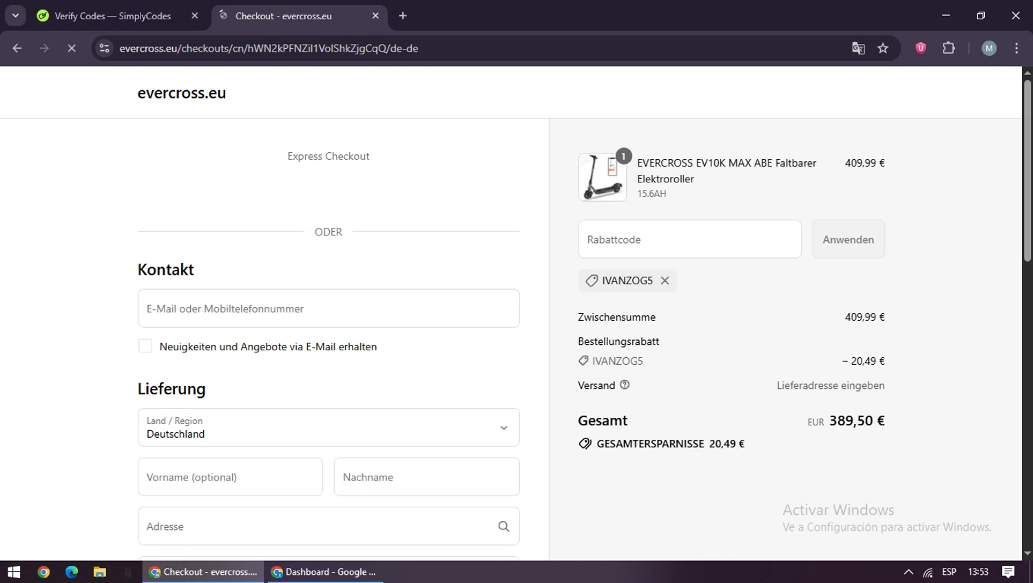Bookmark this page with star icon
Image resolution: width=1033 pixels, height=583 pixels.
tap(883, 48)
